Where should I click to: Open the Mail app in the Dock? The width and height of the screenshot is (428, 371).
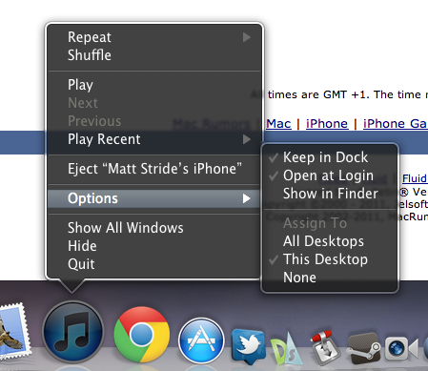click(x=14, y=332)
